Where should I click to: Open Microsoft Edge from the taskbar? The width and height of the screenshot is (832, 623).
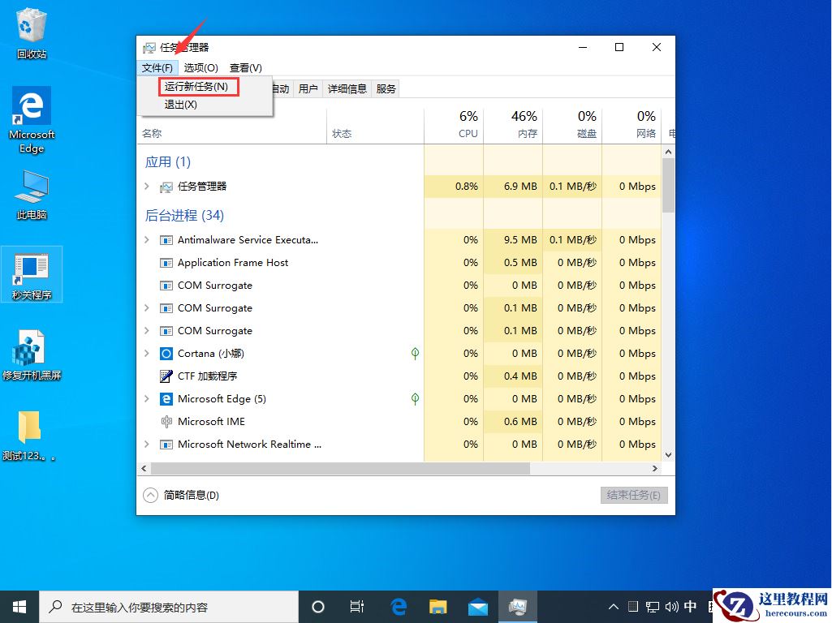click(x=398, y=606)
